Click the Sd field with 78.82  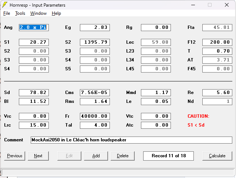click(x=34, y=93)
